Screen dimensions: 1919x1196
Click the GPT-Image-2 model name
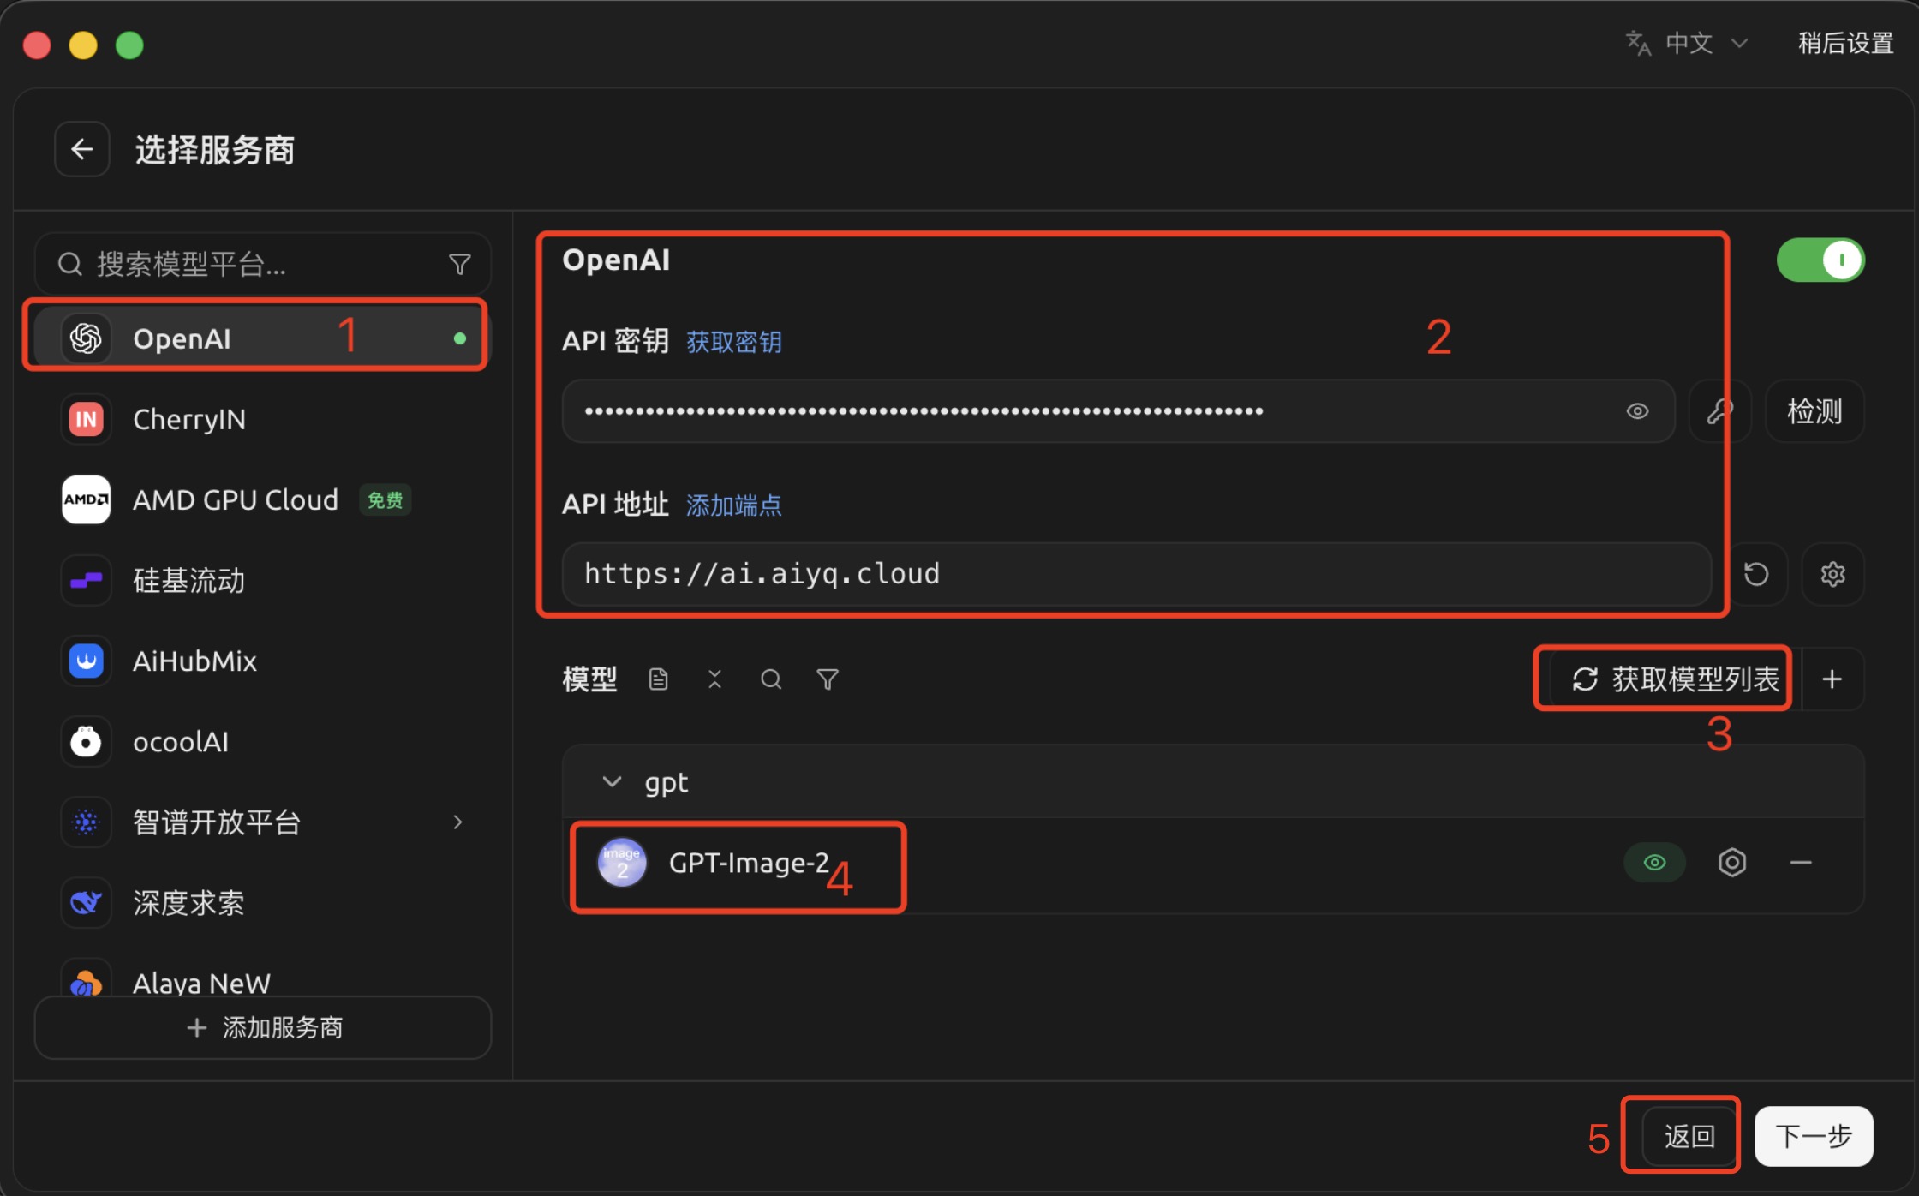pos(749,863)
